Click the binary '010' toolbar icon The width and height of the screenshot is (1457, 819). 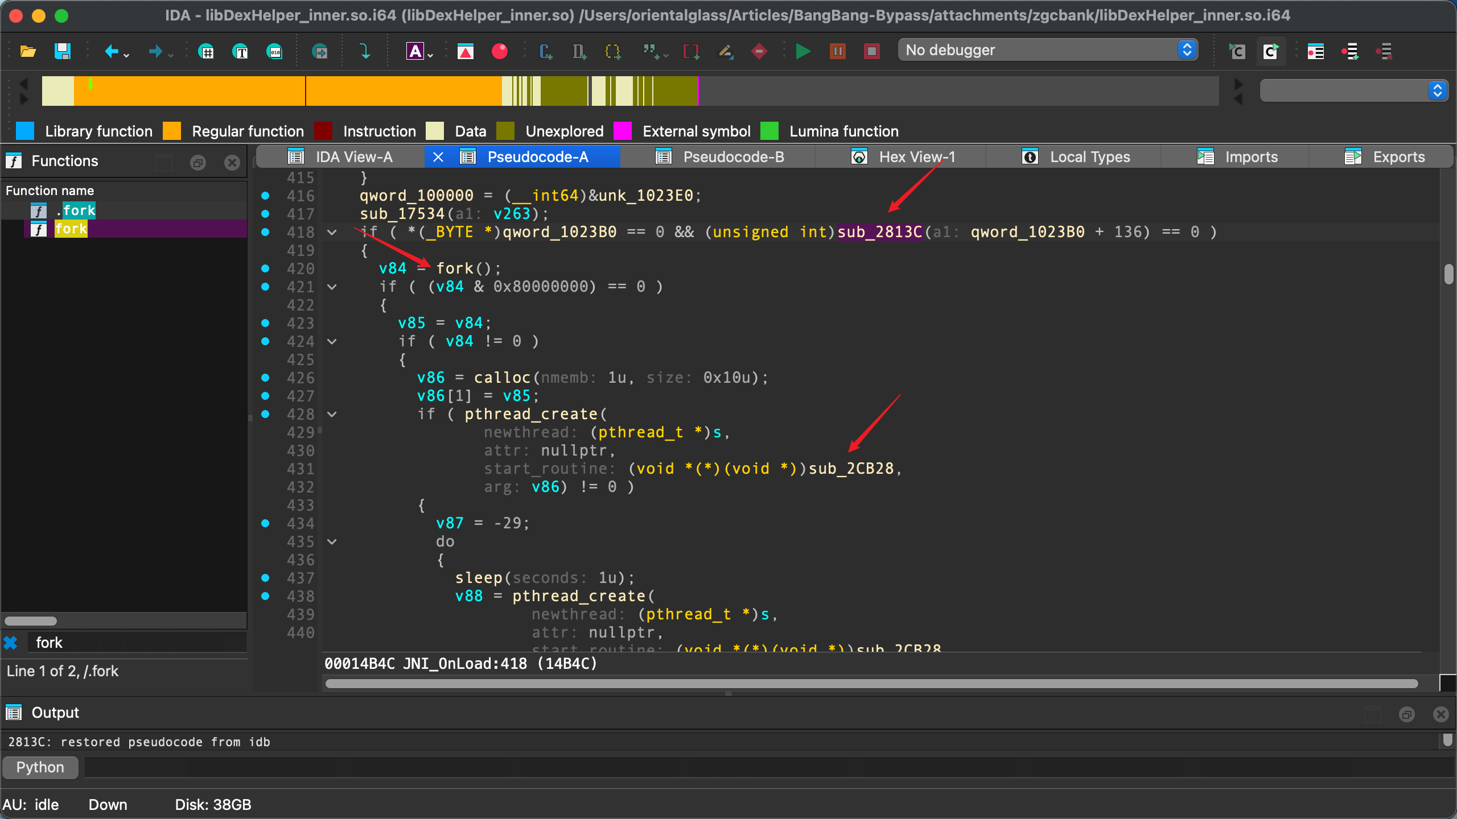pyautogui.click(x=275, y=52)
